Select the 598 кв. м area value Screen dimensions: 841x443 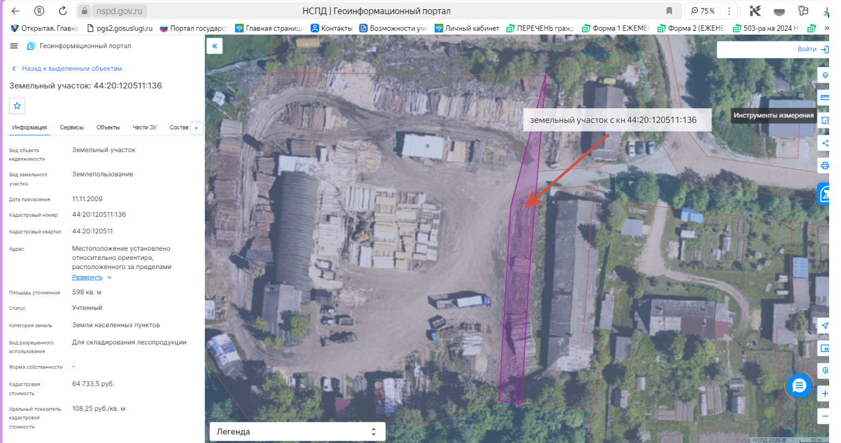pyautogui.click(x=87, y=292)
